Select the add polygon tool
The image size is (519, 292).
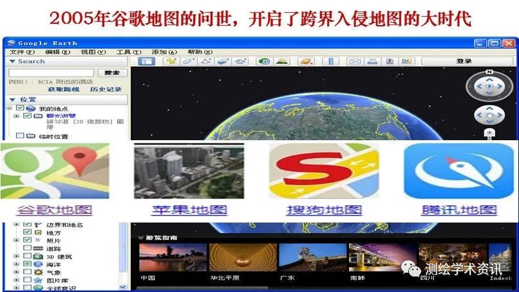tap(189, 62)
